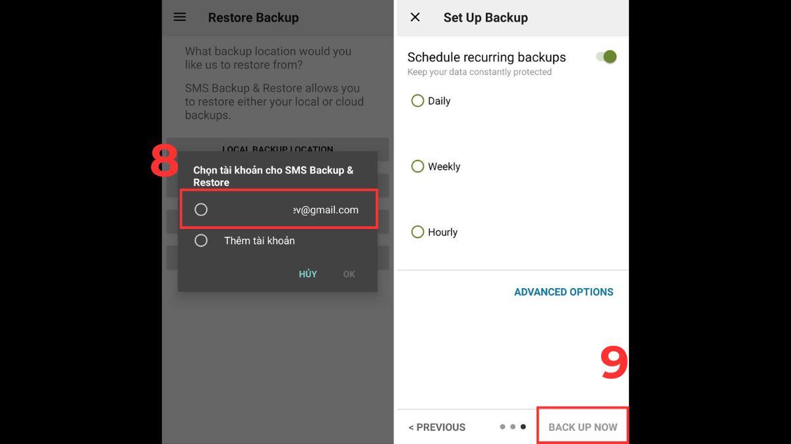Select the gmail.com account radio button
The image size is (791, 444).
coord(201,209)
